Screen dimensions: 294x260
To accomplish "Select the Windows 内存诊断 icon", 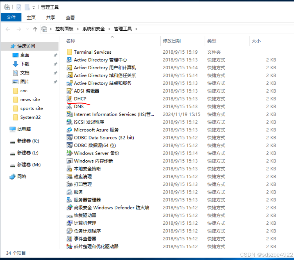I will 69,161.
